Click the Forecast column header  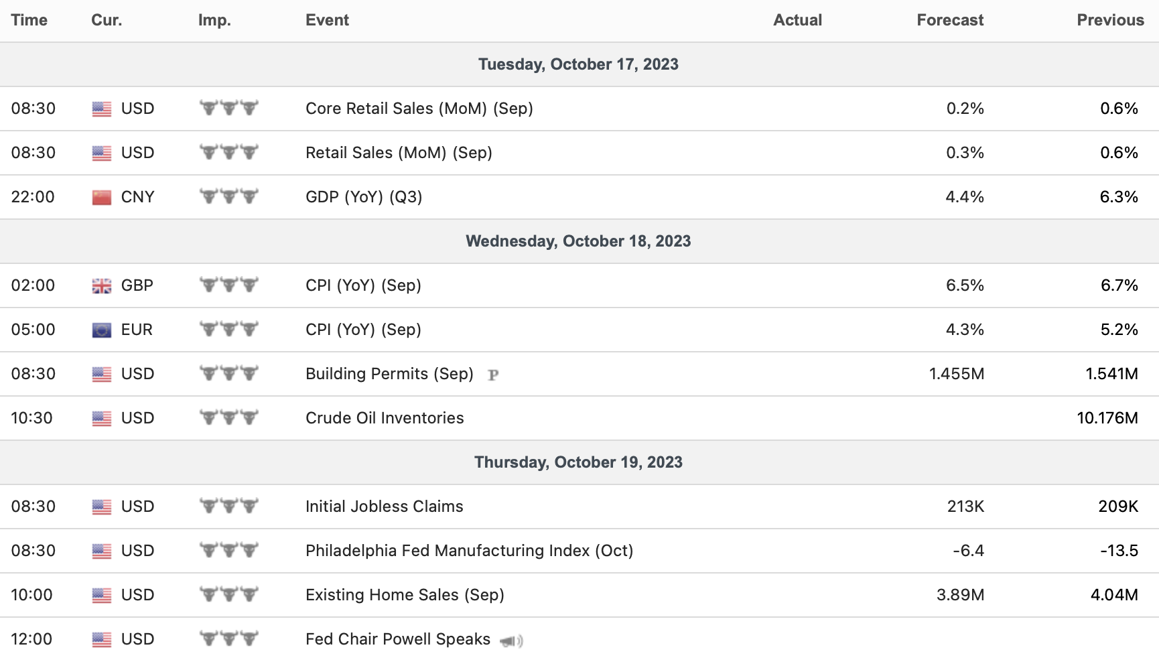(949, 20)
